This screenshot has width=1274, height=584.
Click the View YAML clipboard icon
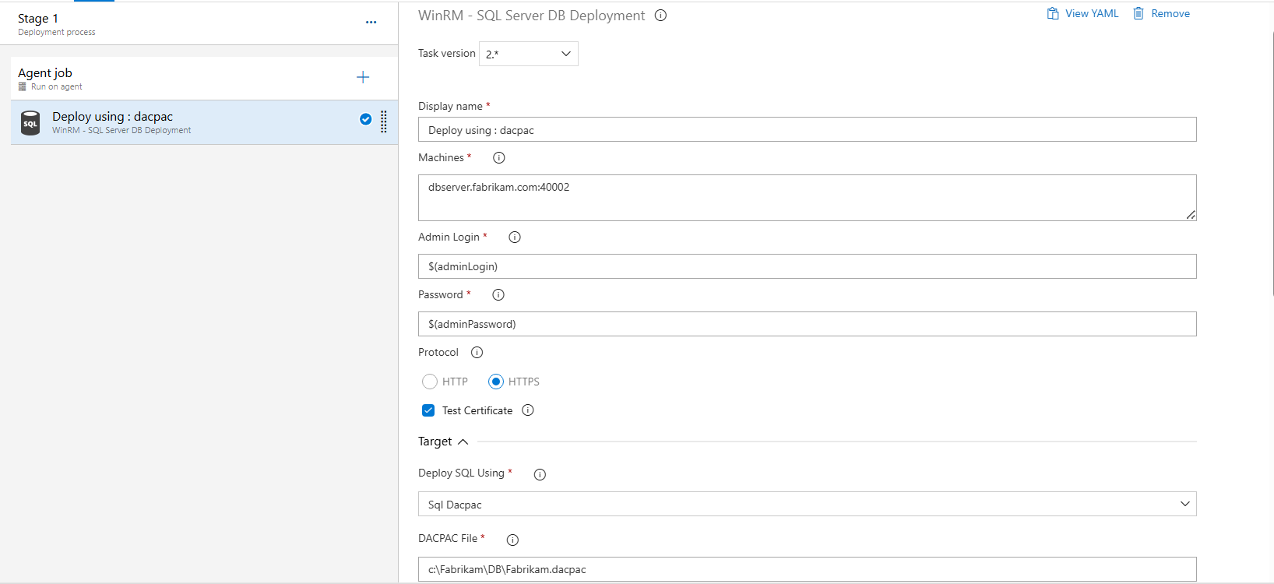tap(1053, 13)
